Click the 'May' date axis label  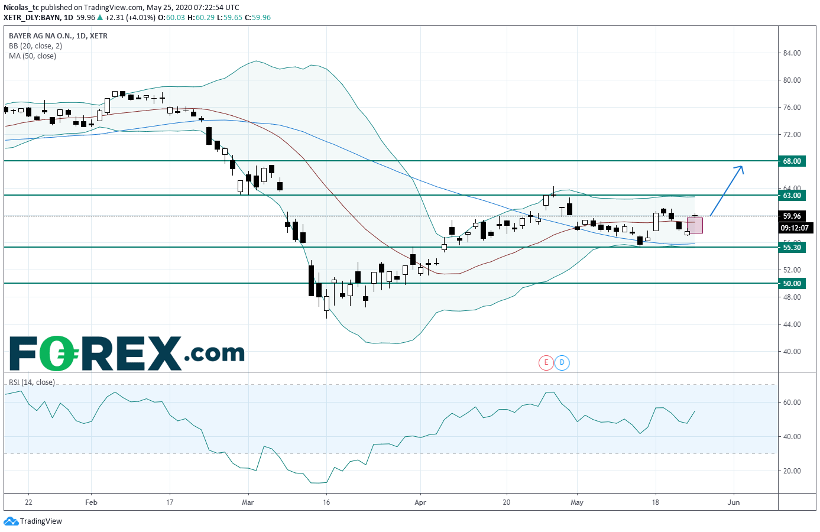(577, 502)
